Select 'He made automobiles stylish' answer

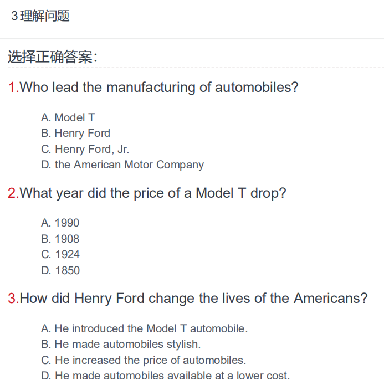[121, 344]
